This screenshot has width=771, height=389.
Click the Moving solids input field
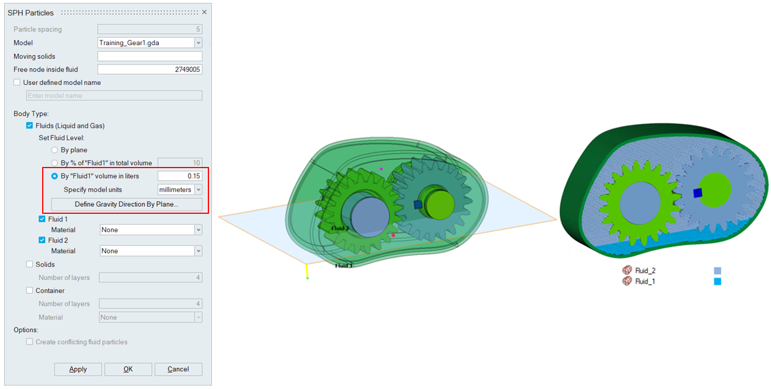pyautogui.click(x=150, y=56)
